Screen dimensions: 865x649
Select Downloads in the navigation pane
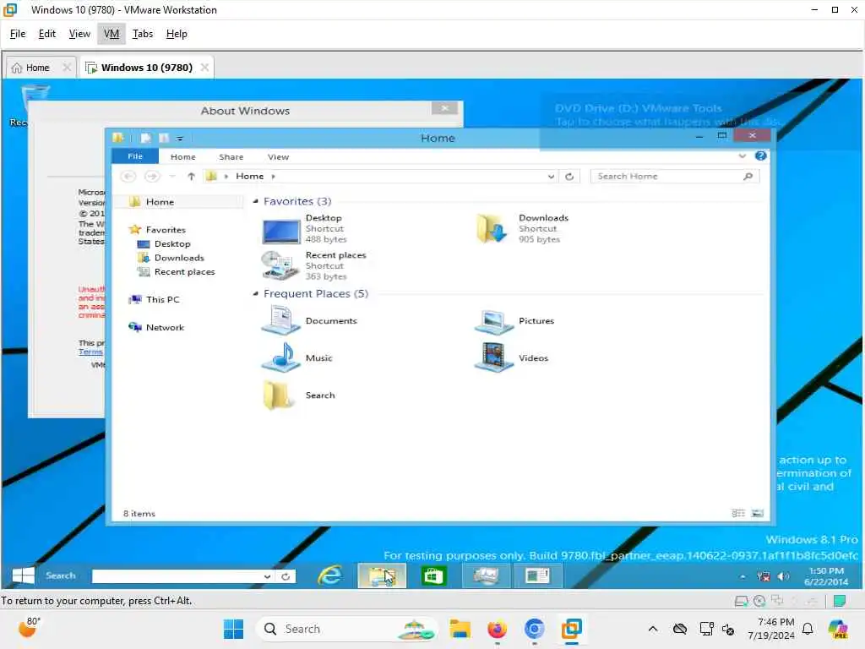tap(179, 258)
